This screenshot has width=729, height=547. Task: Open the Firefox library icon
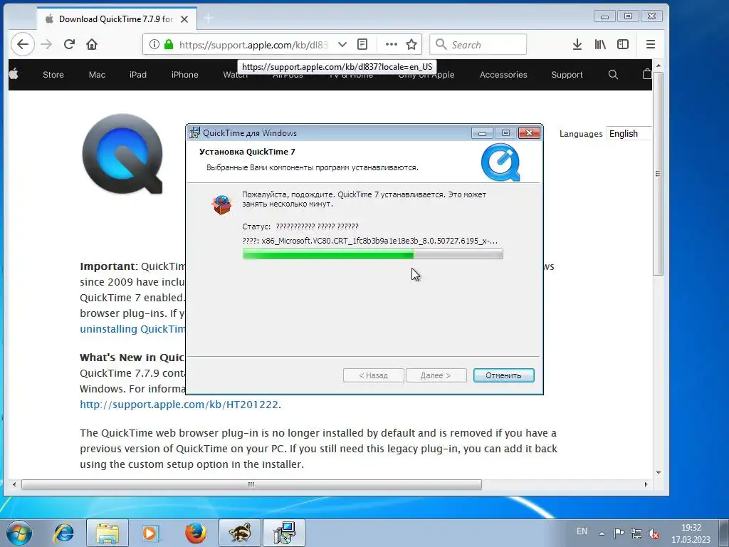(x=600, y=44)
